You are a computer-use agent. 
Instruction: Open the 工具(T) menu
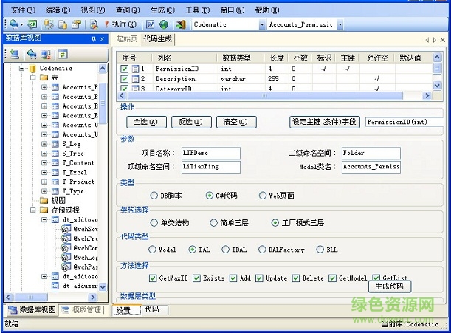[197, 10]
